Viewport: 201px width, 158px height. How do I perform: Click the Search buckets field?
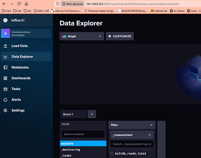[x=83, y=134]
